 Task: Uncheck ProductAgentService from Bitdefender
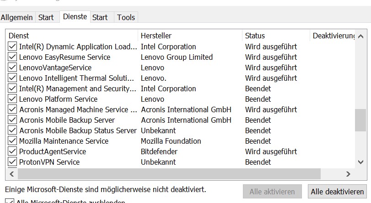tap(12, 151)
